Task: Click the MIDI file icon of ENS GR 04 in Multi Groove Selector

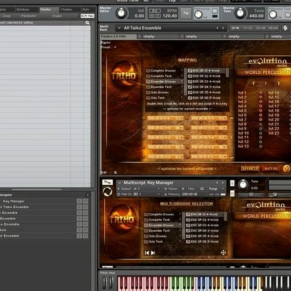Action: [x=188, y=231]
